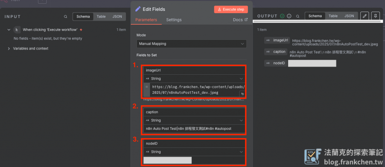Search the OUTPUT panel with magnifier icon
Screen dimensions: 385x167
(298, 16)
